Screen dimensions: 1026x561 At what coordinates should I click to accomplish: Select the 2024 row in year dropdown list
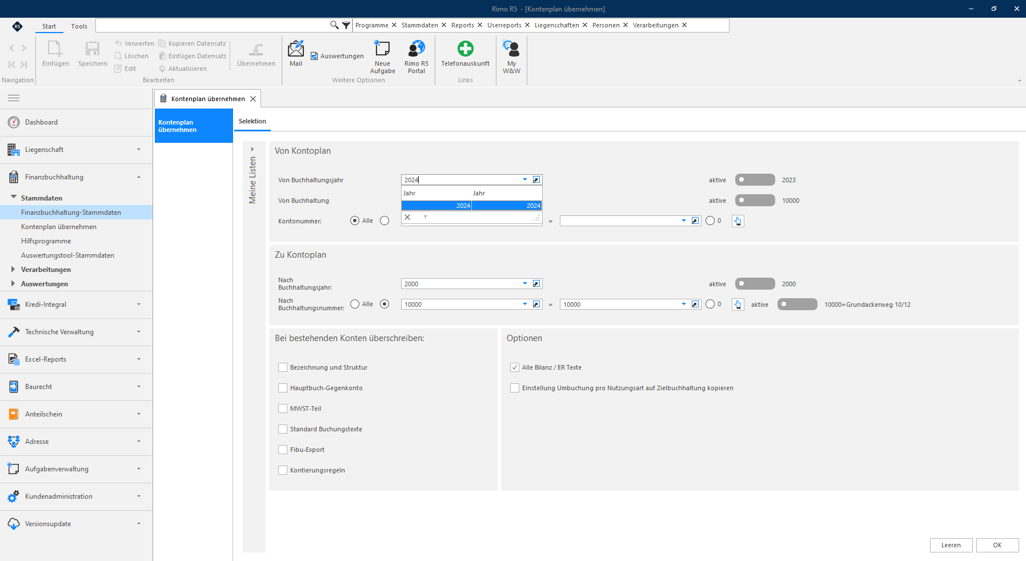pos(472,206)
